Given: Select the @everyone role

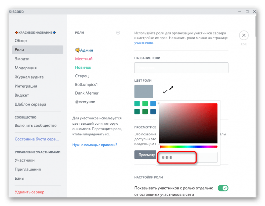Looking at the screenshot, I should tap(85, 102).
